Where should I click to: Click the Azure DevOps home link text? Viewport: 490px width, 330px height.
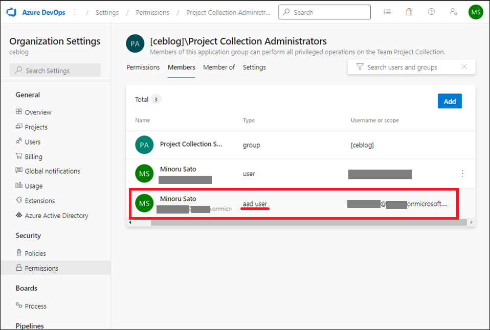tap(44, 12)
